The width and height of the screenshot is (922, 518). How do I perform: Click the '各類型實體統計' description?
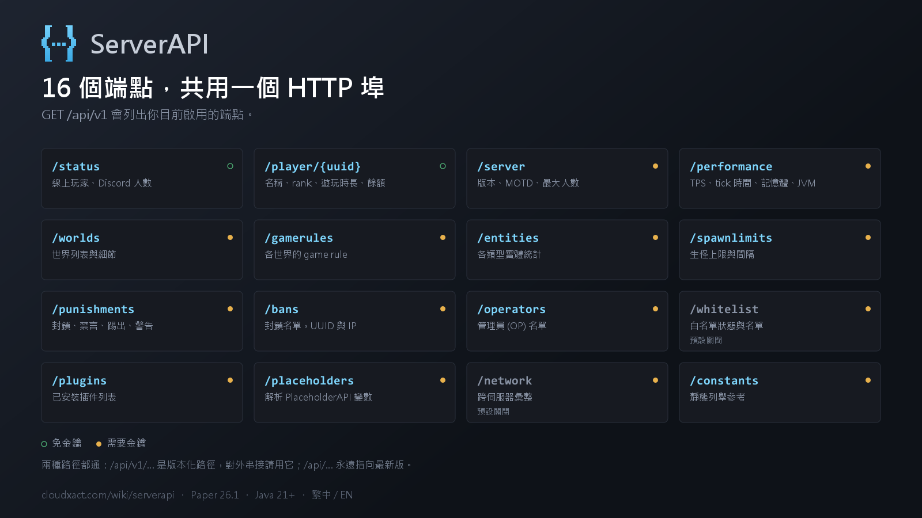pyautogui.click(x=509, y=254)
